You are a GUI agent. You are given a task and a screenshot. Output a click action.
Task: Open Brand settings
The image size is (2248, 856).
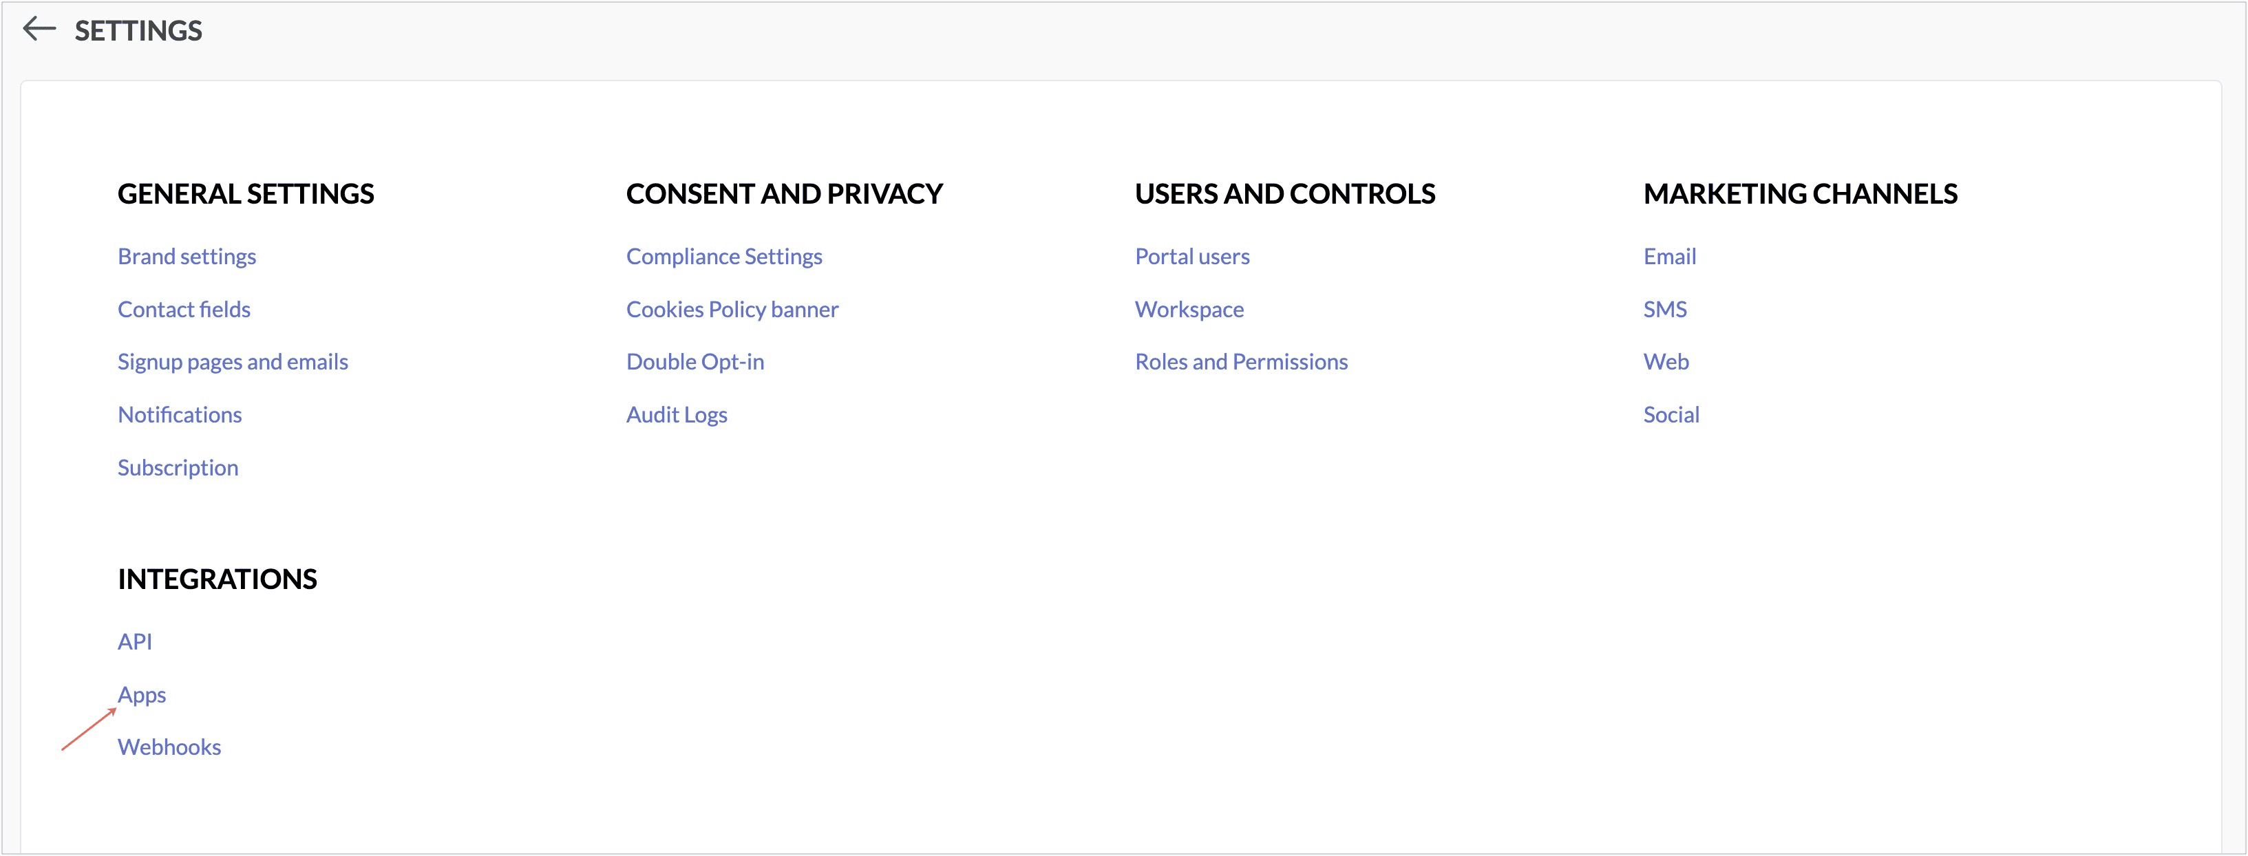187,257
